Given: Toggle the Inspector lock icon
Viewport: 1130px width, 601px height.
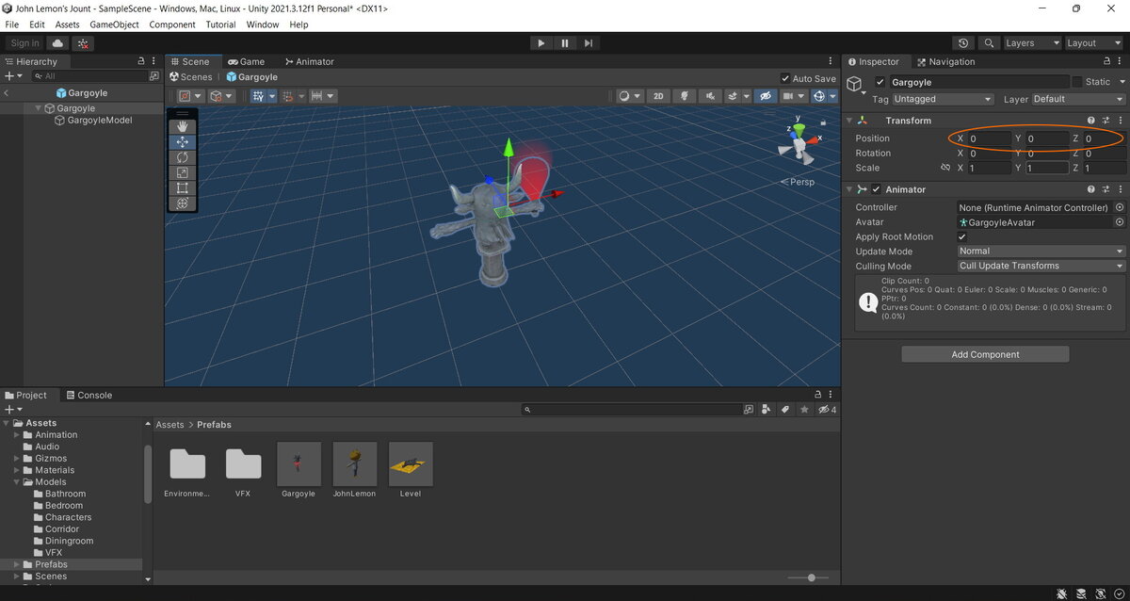Looking at the screenshot, I should [x=1106, y=62].
